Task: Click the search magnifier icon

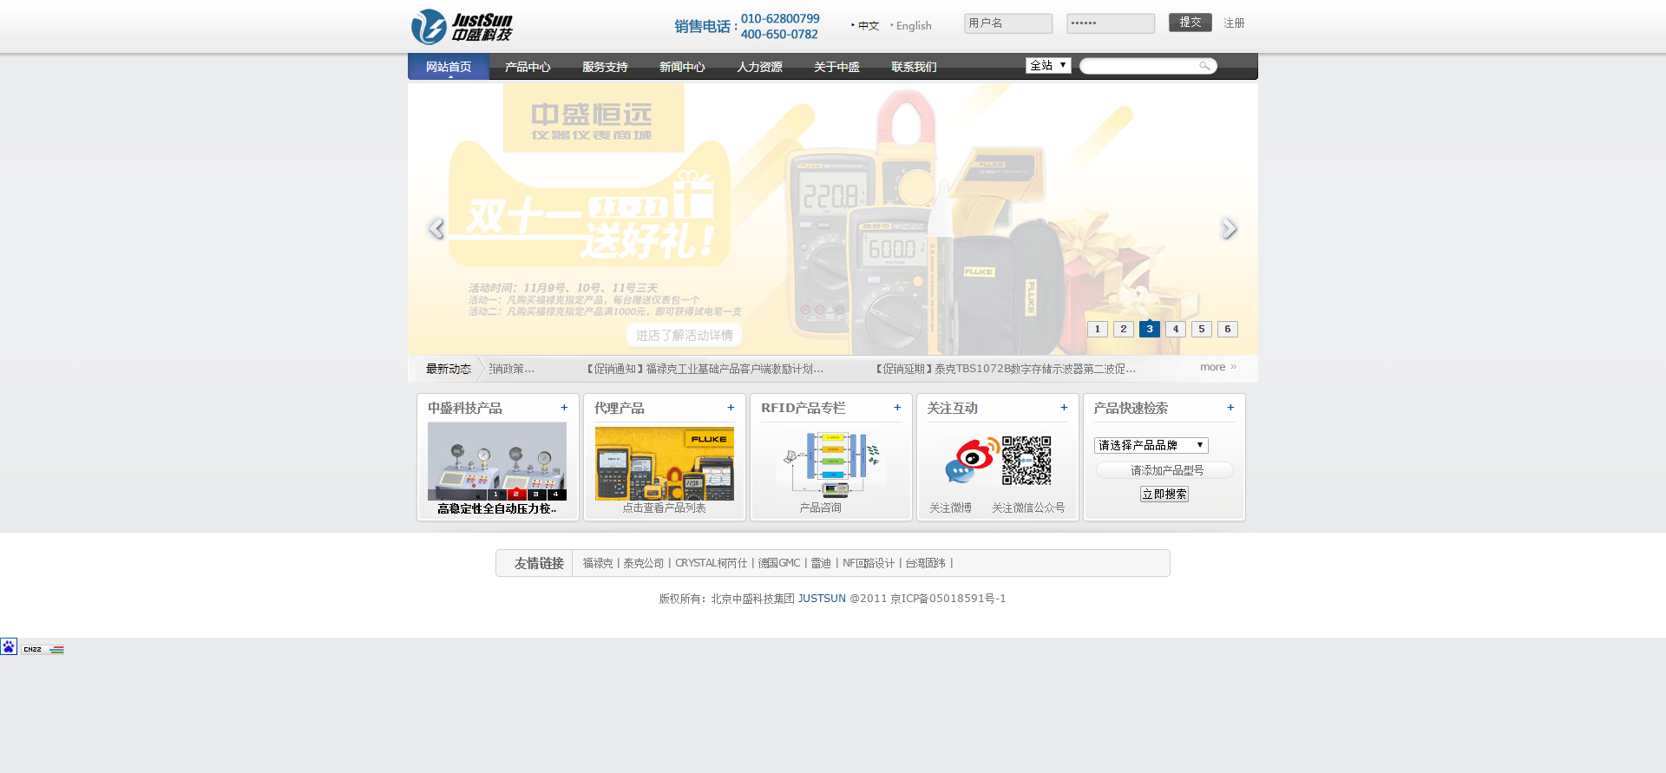Action: (x=1204, y=66)
